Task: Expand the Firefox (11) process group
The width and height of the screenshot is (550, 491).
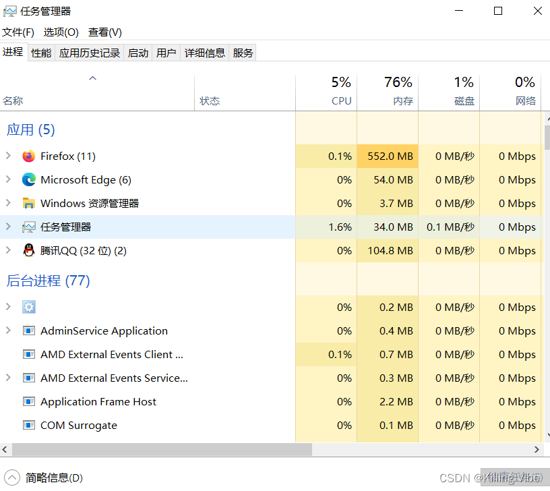Action: 8,156
